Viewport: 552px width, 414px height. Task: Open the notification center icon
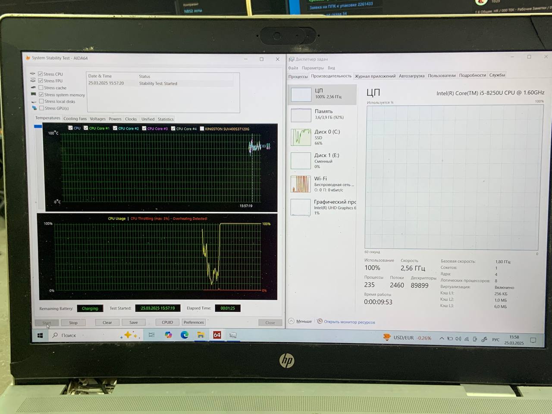tap(533, 340)
